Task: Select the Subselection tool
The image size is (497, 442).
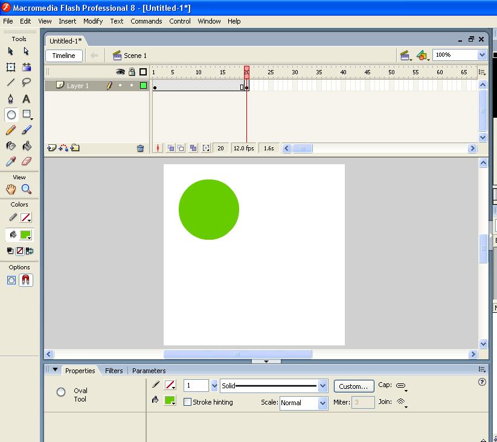Action: [27, 51]
